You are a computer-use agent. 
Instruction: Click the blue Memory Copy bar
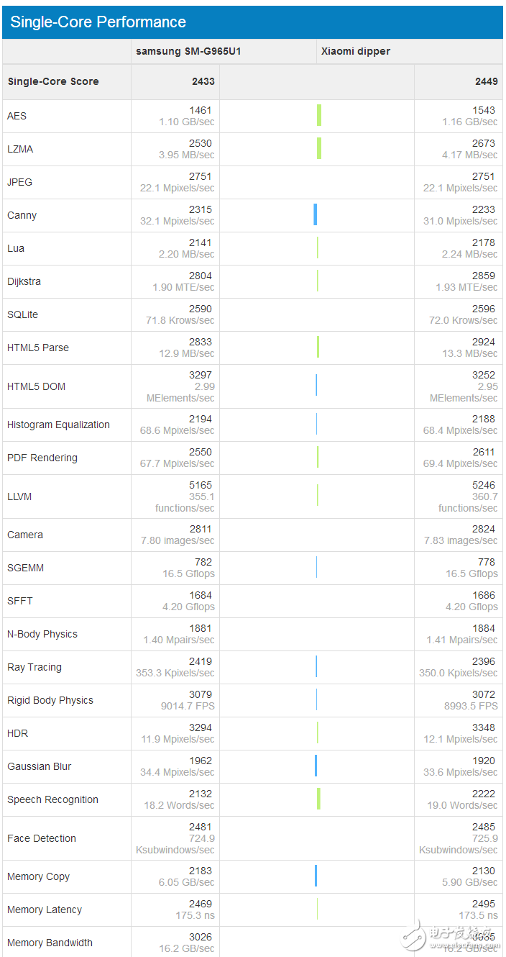(x=316, y=876)
